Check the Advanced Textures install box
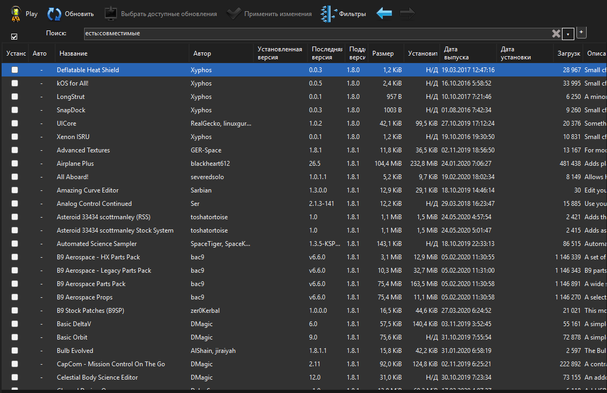607x393 pixels. tap(14, 150)
